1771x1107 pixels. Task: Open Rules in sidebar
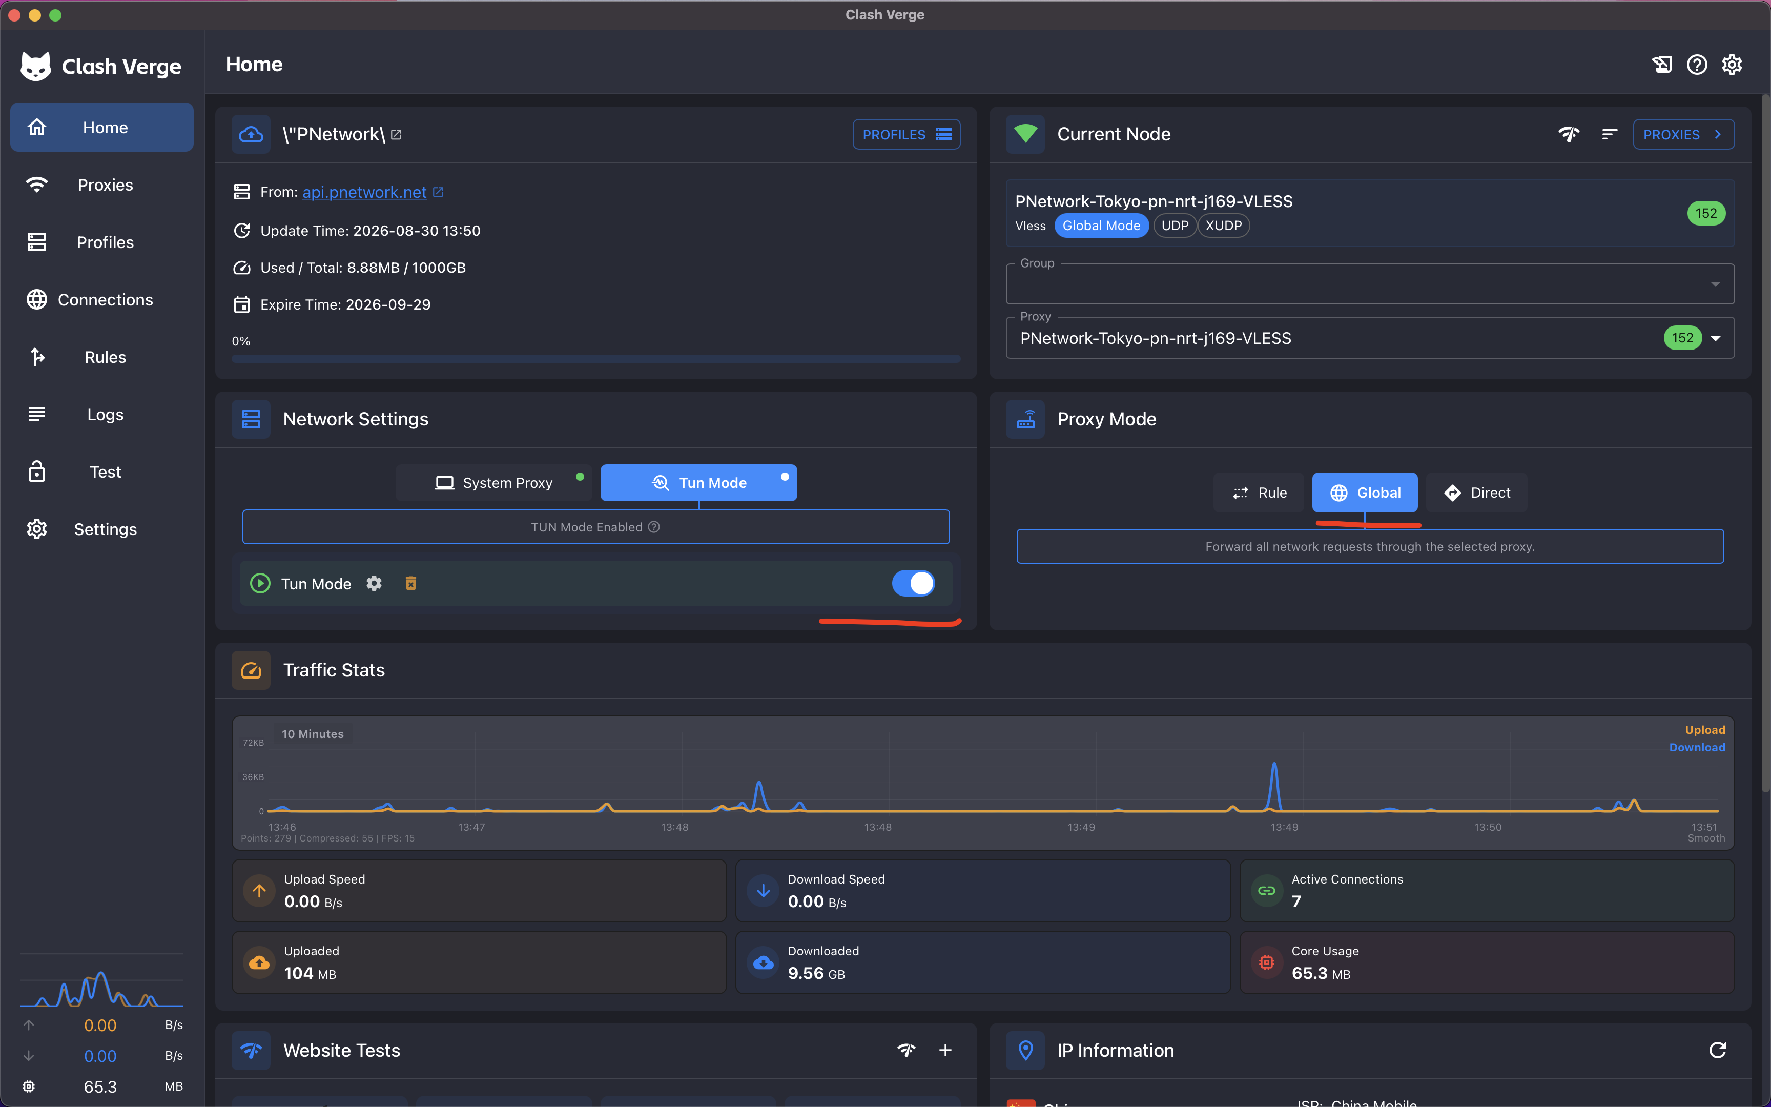102,357
